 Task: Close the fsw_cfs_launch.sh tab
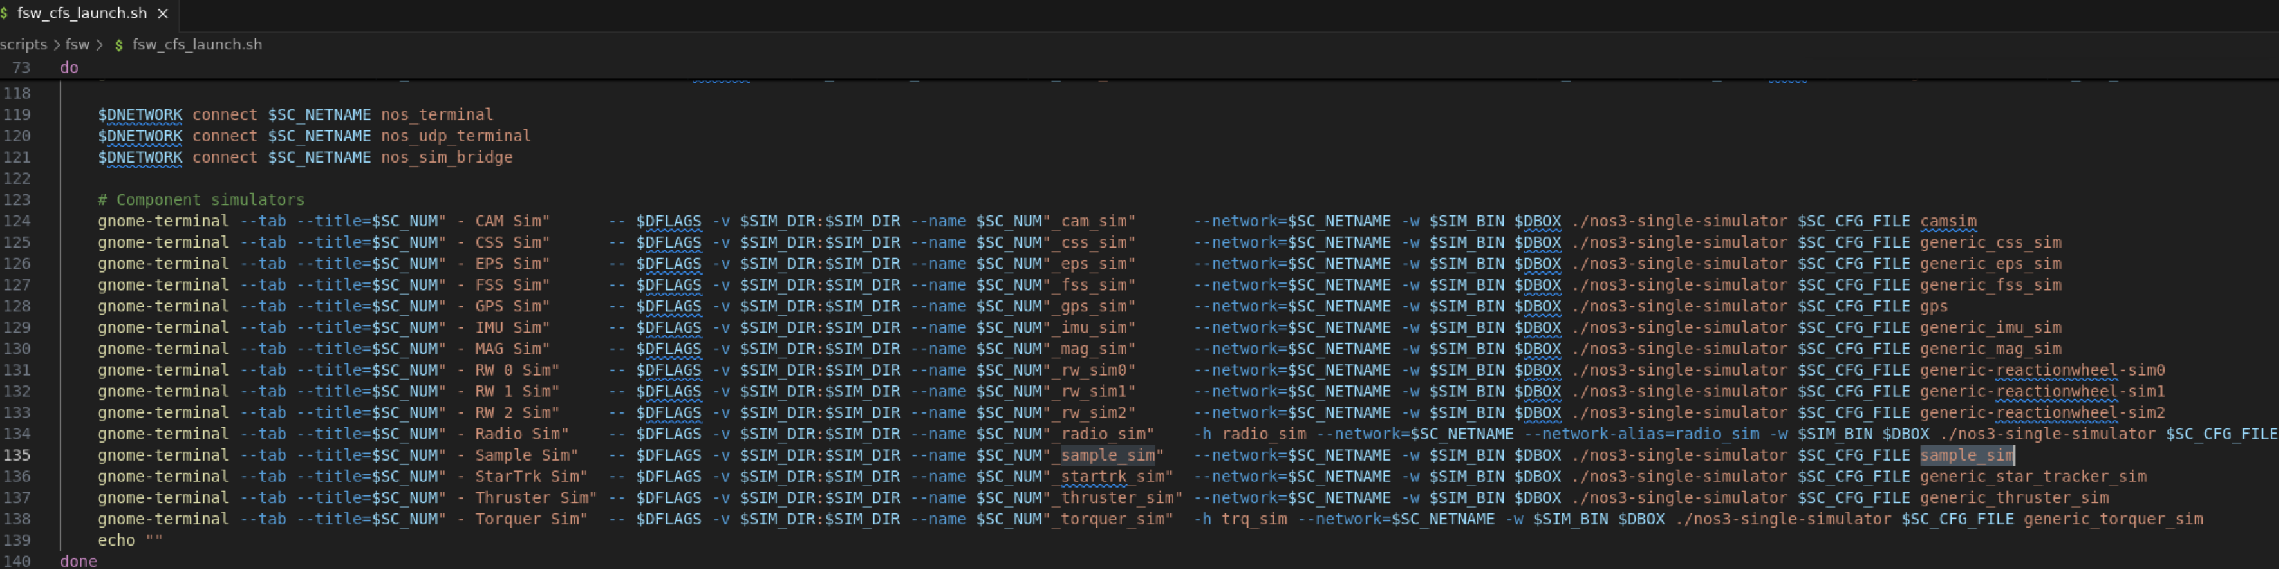pyautogui.click(x=163, y=13)
